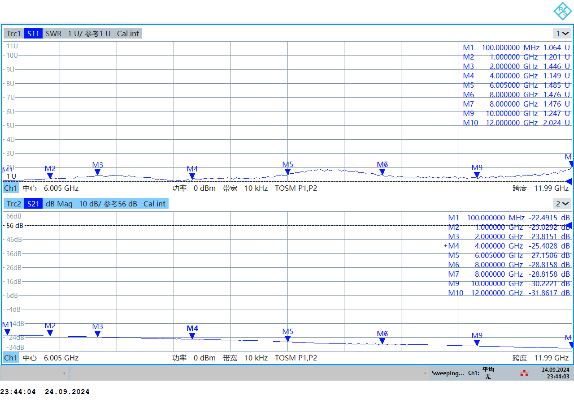The height and width of the screenshot is (403, 574).
Task: Click the S21 measurement parameter
Action: point(33,204)
